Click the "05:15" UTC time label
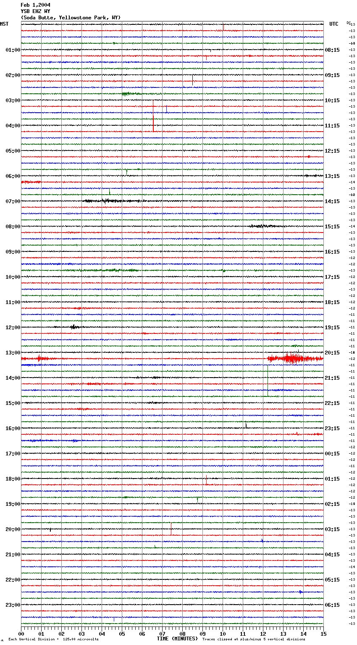This screenshot has width=357, height=645. click(x=332, y=580)
